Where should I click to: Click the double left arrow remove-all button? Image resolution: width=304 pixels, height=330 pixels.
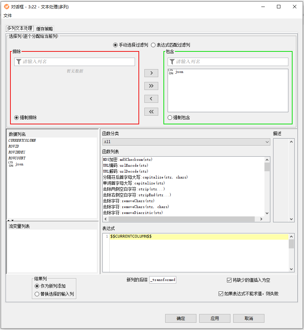151,112
